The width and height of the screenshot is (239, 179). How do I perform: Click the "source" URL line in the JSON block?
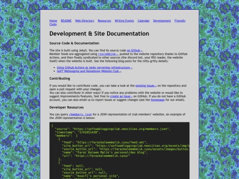pos(113,129)
